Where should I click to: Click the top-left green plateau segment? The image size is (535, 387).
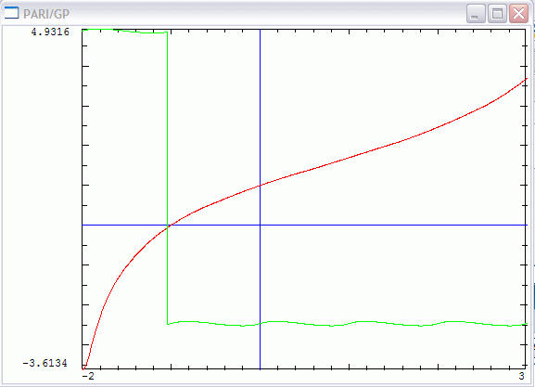pyautogui.click(x=124, y=31)
